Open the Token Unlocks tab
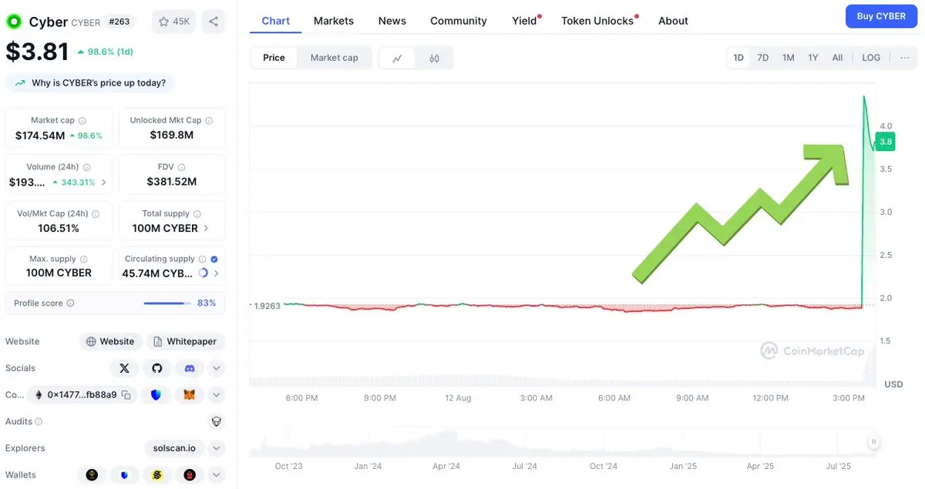The height and width of the screenshot is (489, 925). coord(599,21)
